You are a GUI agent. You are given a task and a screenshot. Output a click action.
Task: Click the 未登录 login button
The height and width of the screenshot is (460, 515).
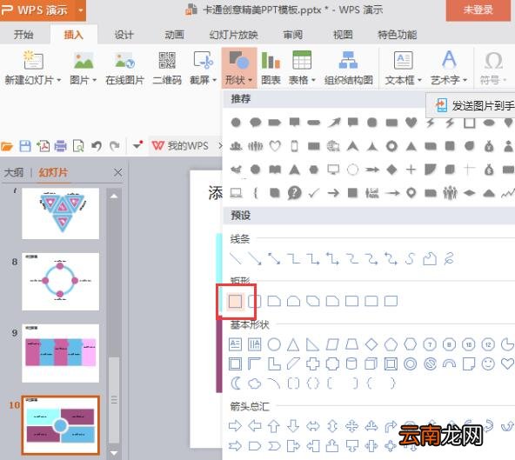(478, 10)
